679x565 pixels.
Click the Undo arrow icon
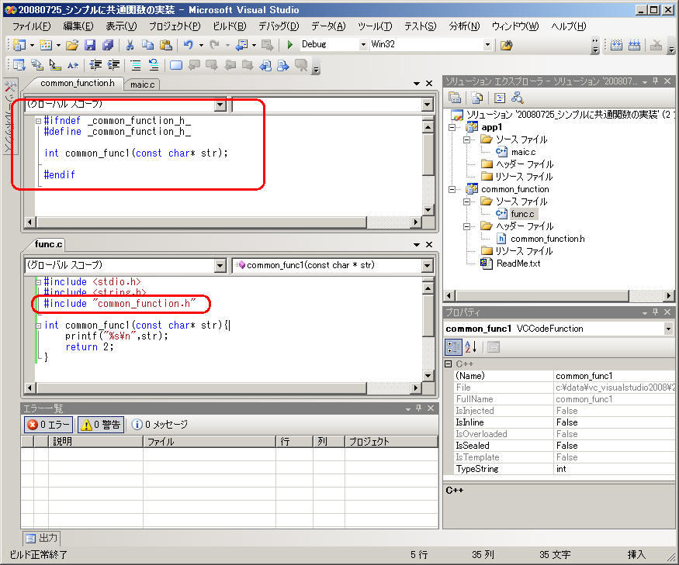tap(189, 45)
